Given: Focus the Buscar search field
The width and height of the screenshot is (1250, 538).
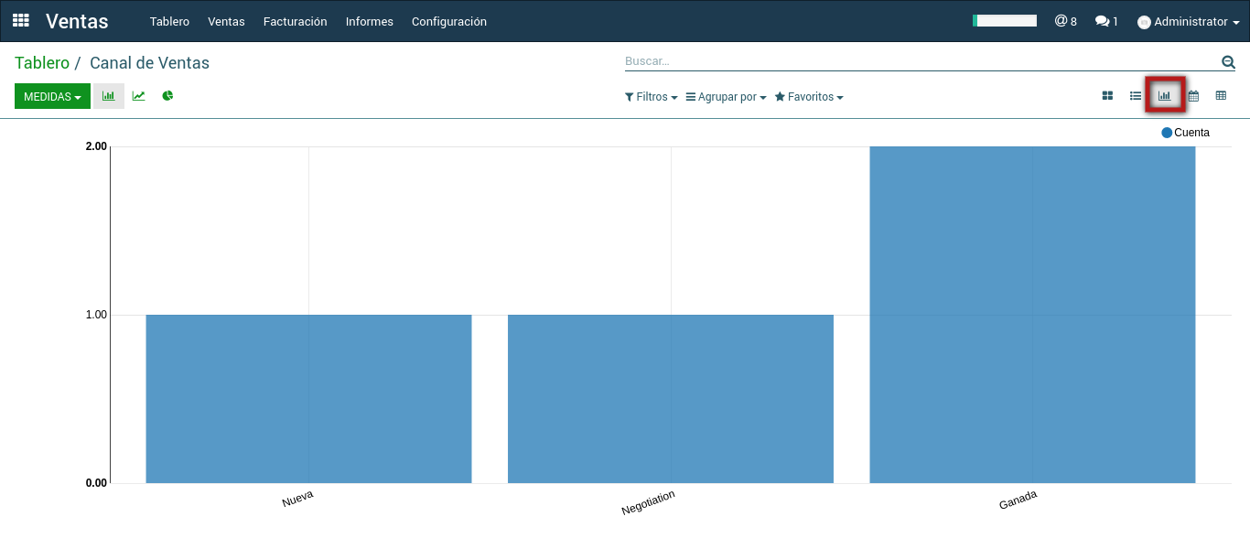Looking at the screenshot, I should click(x=915, y=61).
